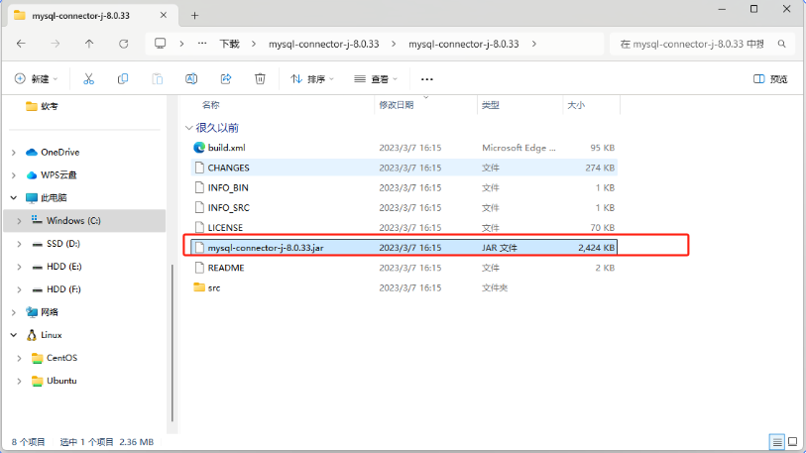Screen dimensions: 806x453
Task: Open a new tab with plus button
Action: point(195,16)
